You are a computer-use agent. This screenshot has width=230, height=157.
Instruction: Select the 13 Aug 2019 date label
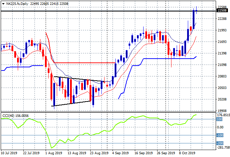pyautogui.click(x=77, y=153)
